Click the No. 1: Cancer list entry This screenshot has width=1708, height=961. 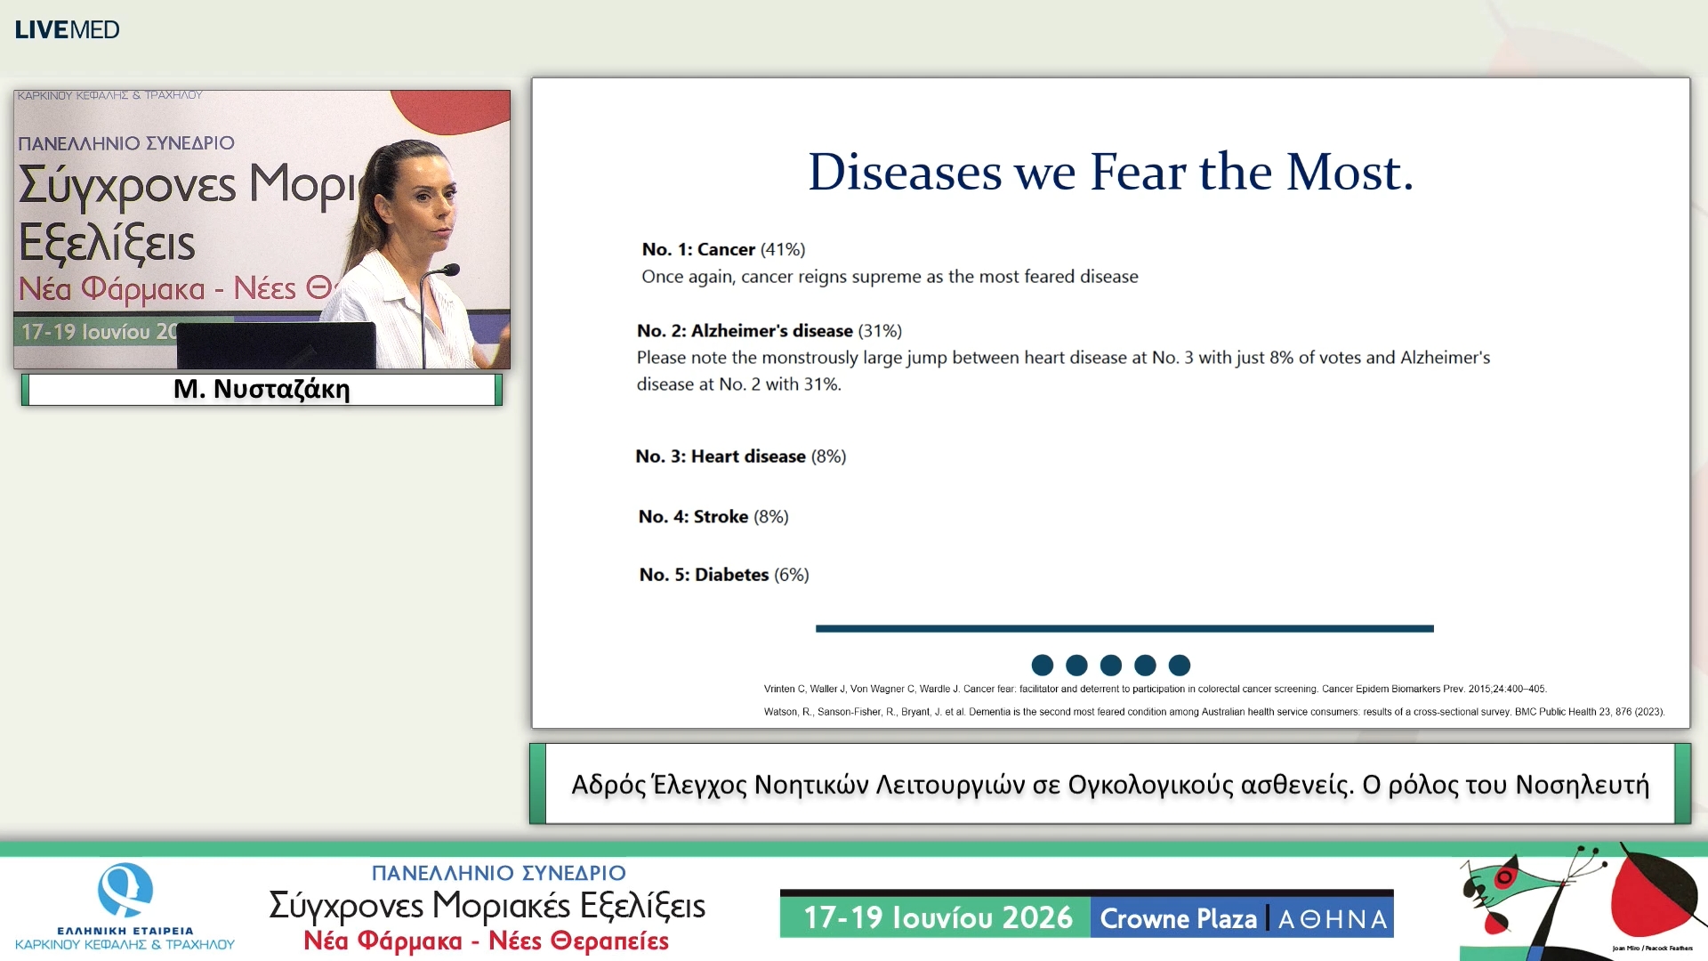723,249
